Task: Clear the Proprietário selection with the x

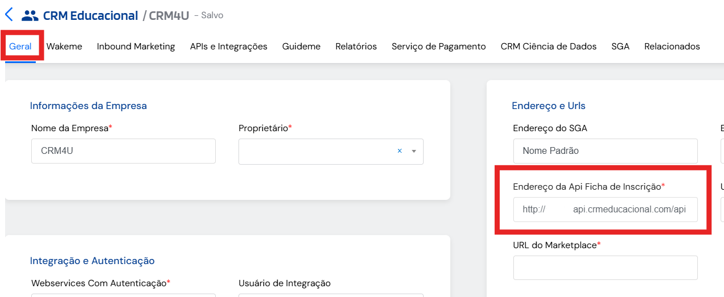Action: point(400,151)
